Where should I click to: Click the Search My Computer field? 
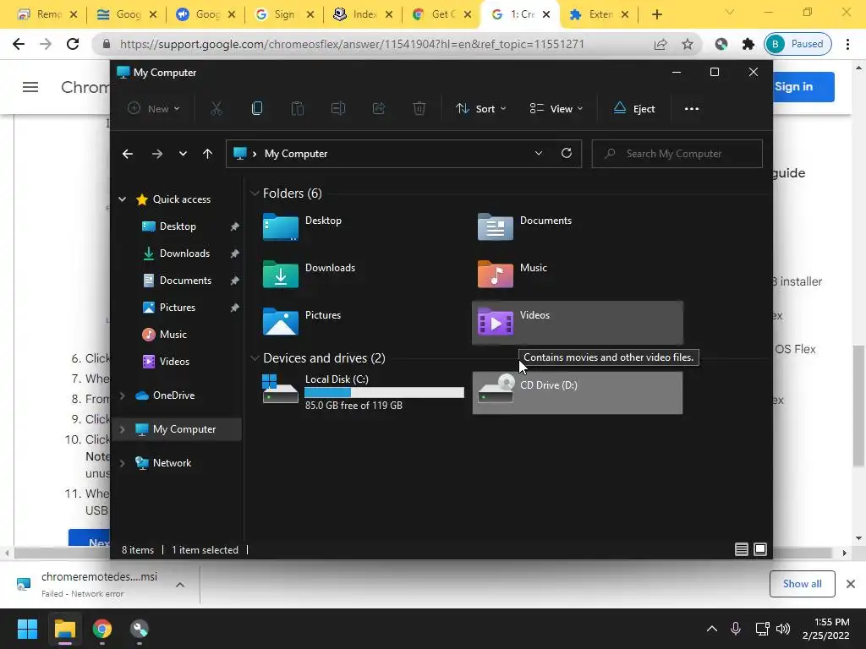[677, 154]
